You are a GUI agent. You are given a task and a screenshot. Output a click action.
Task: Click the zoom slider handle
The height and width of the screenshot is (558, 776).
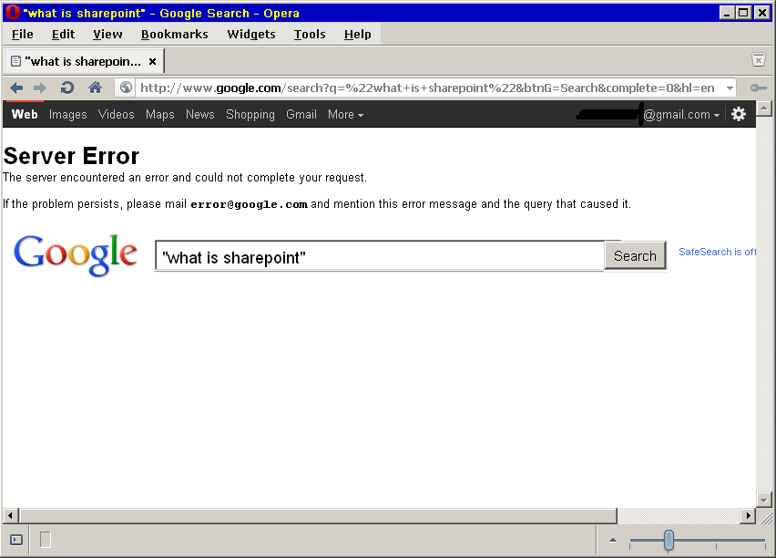pyautogui.click(x=669, y=540)
